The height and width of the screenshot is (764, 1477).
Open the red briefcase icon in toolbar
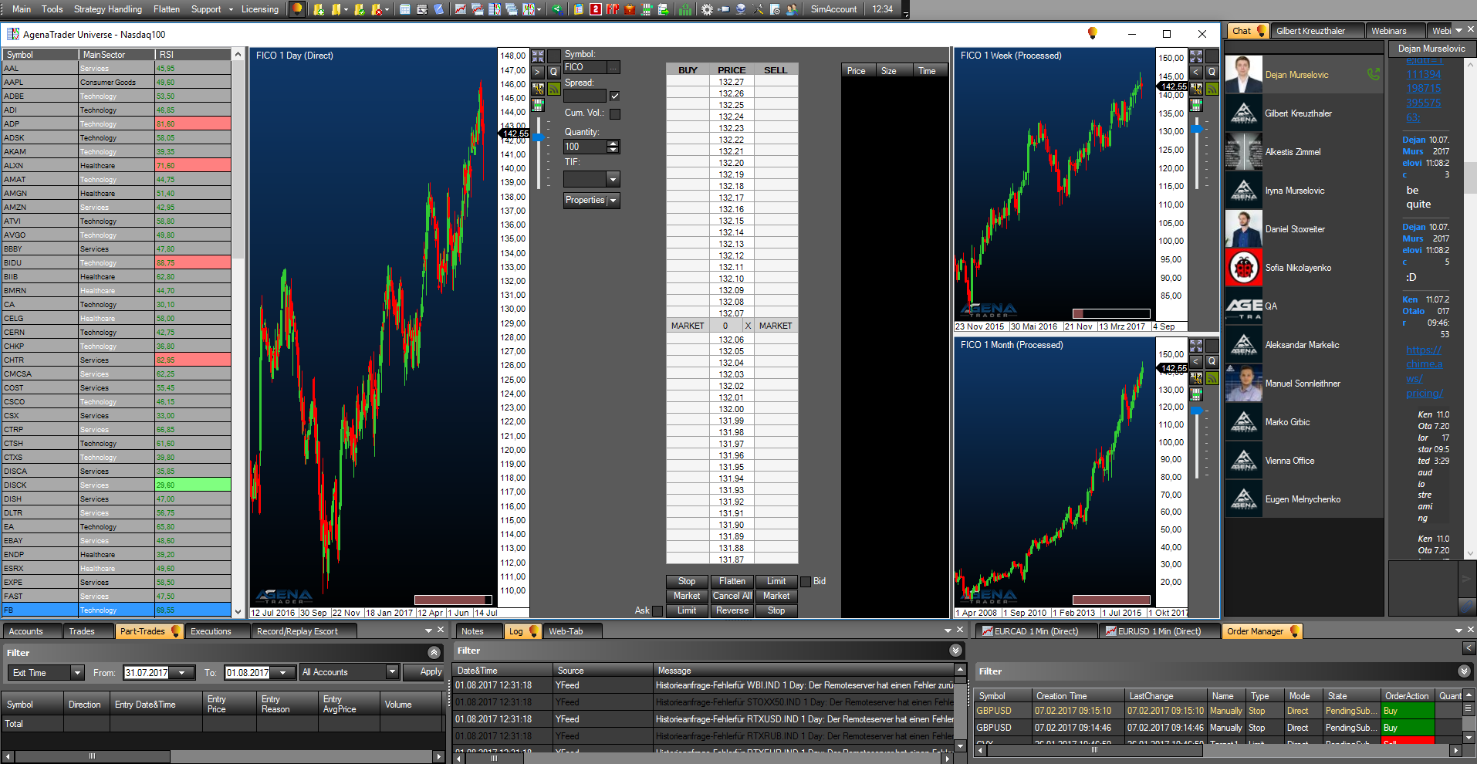coord(630,9)
